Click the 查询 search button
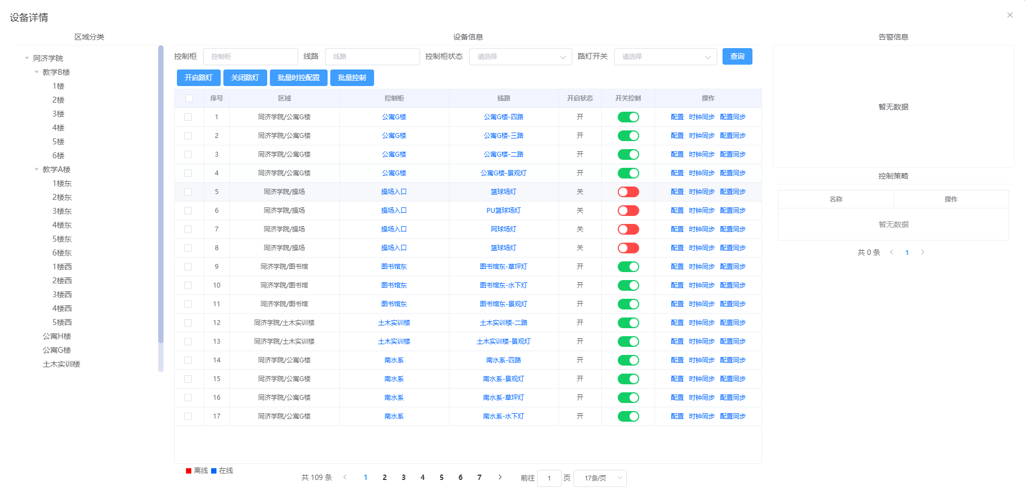 point(737,56)
